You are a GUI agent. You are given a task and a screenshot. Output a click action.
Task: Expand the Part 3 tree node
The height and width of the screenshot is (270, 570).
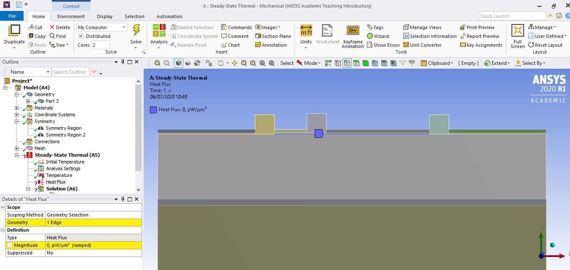[28, 101]
